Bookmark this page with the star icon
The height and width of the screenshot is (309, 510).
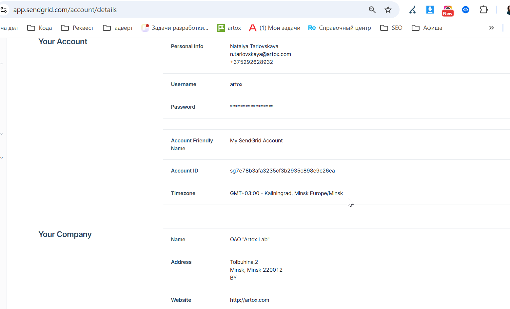tap(388, 10)
